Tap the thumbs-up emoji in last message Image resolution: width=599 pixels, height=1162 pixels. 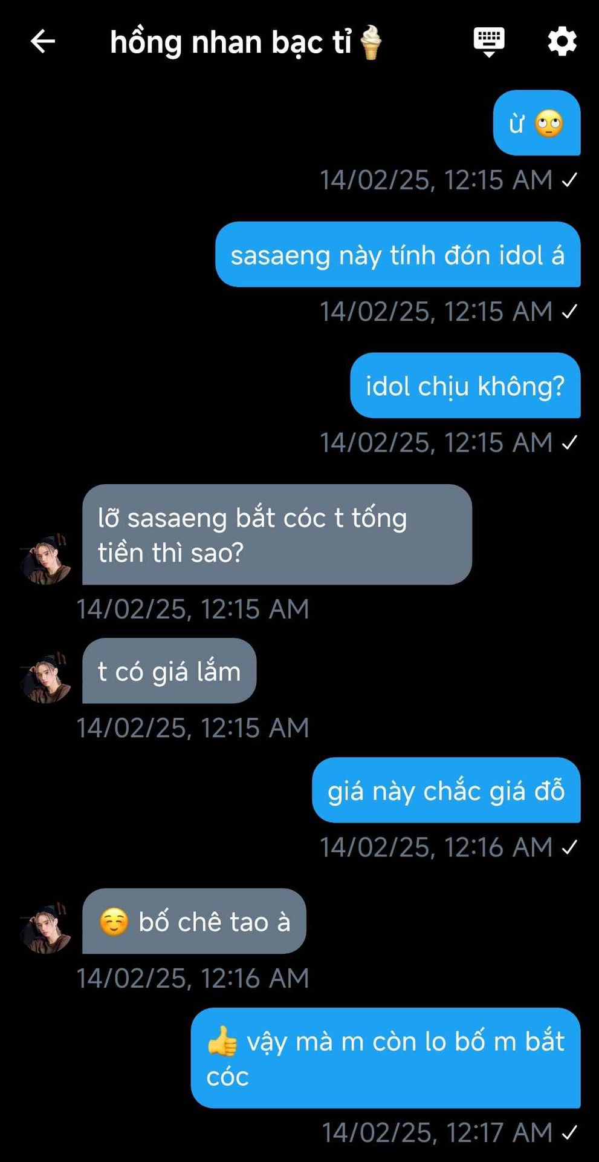coord(222,1041)
